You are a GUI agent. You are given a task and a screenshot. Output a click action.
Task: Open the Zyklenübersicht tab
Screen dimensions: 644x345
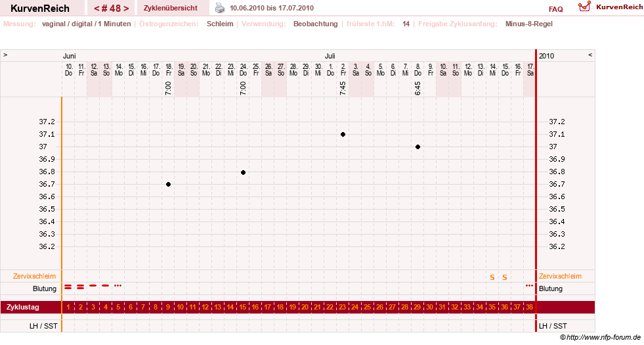[x=171, y=9]
